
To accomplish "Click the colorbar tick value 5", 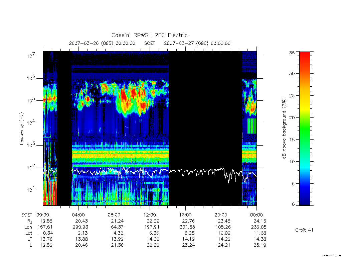I will click(x=293, y=184).
